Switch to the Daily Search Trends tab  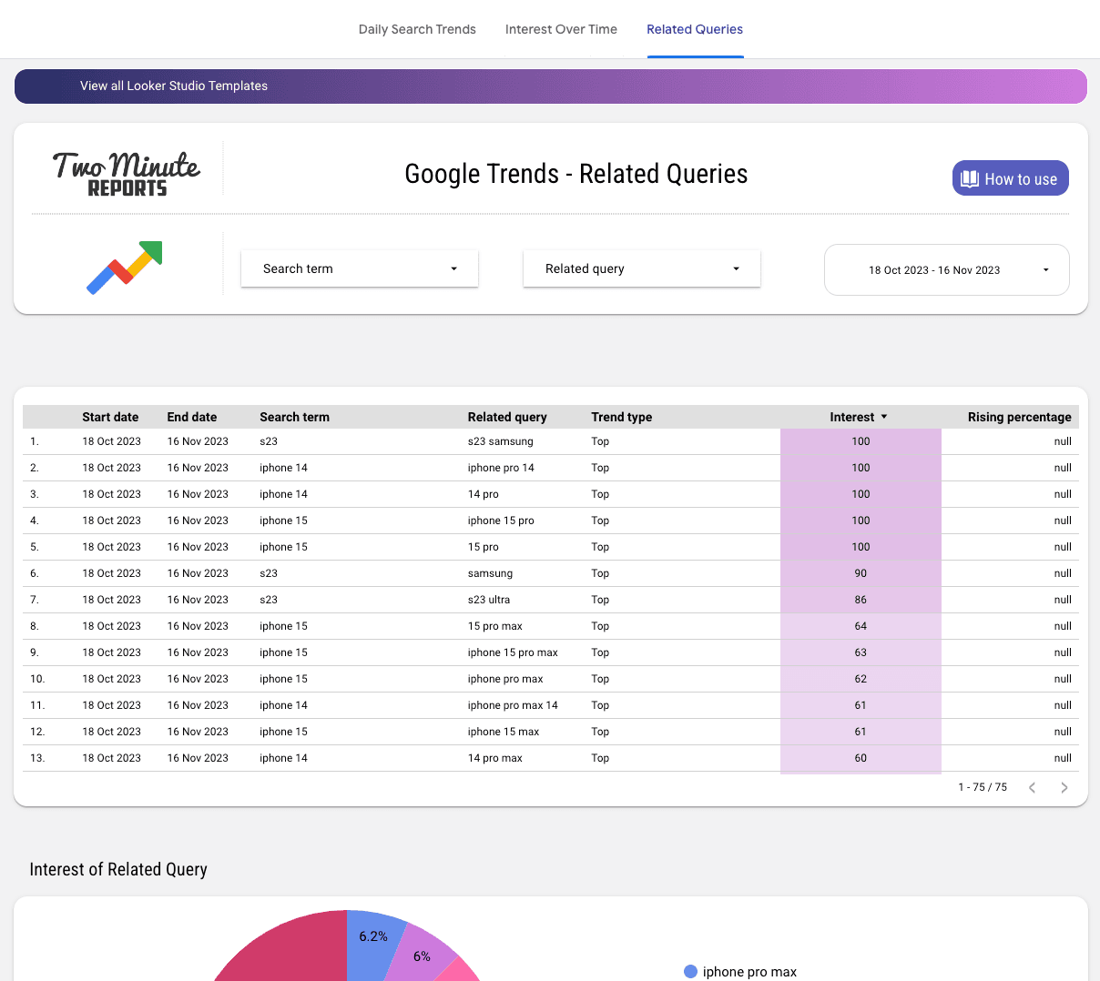[417, 29]
